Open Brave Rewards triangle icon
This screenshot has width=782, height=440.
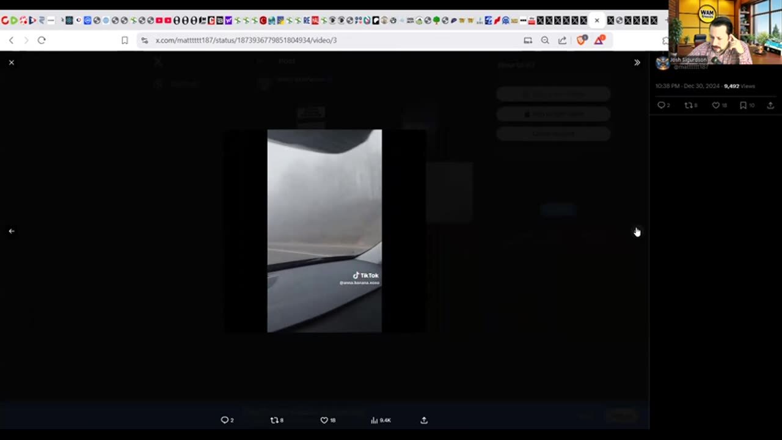599,40
